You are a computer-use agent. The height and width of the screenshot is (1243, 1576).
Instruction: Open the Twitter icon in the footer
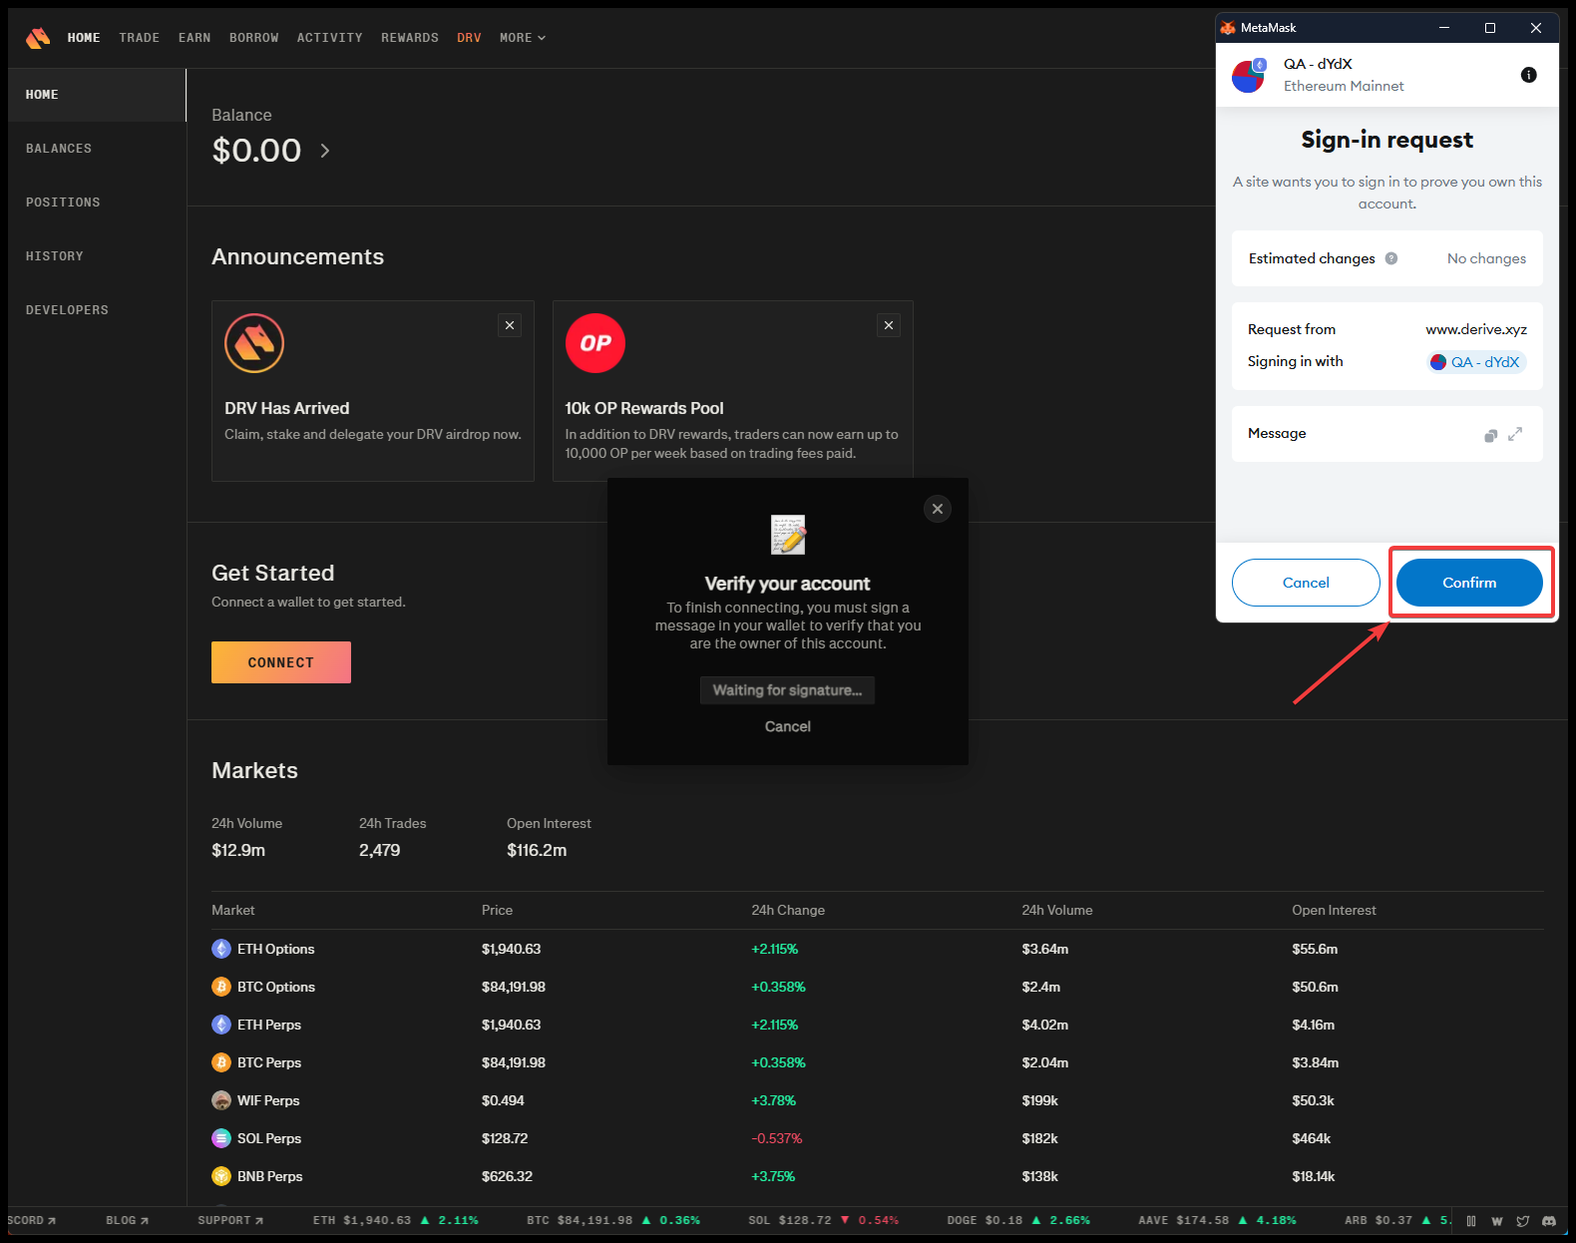[x=1522, y=1221]
